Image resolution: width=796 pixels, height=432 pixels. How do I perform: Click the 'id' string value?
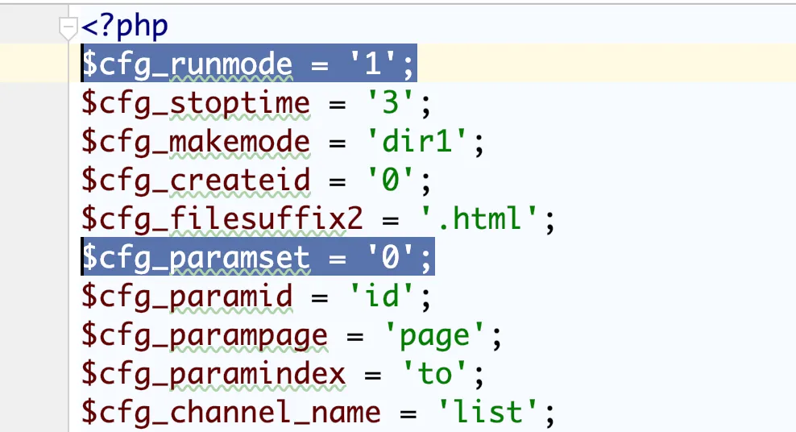point(380,297)
